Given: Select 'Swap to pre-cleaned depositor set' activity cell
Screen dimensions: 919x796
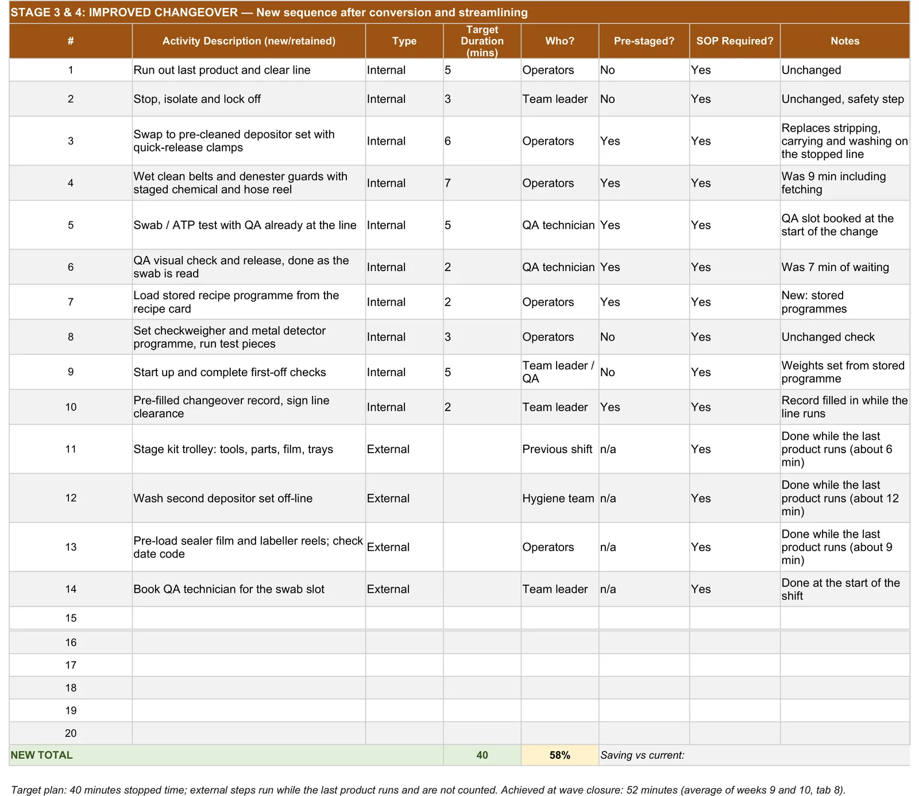Looking at the screenshot, I should (x=249, y=141).
